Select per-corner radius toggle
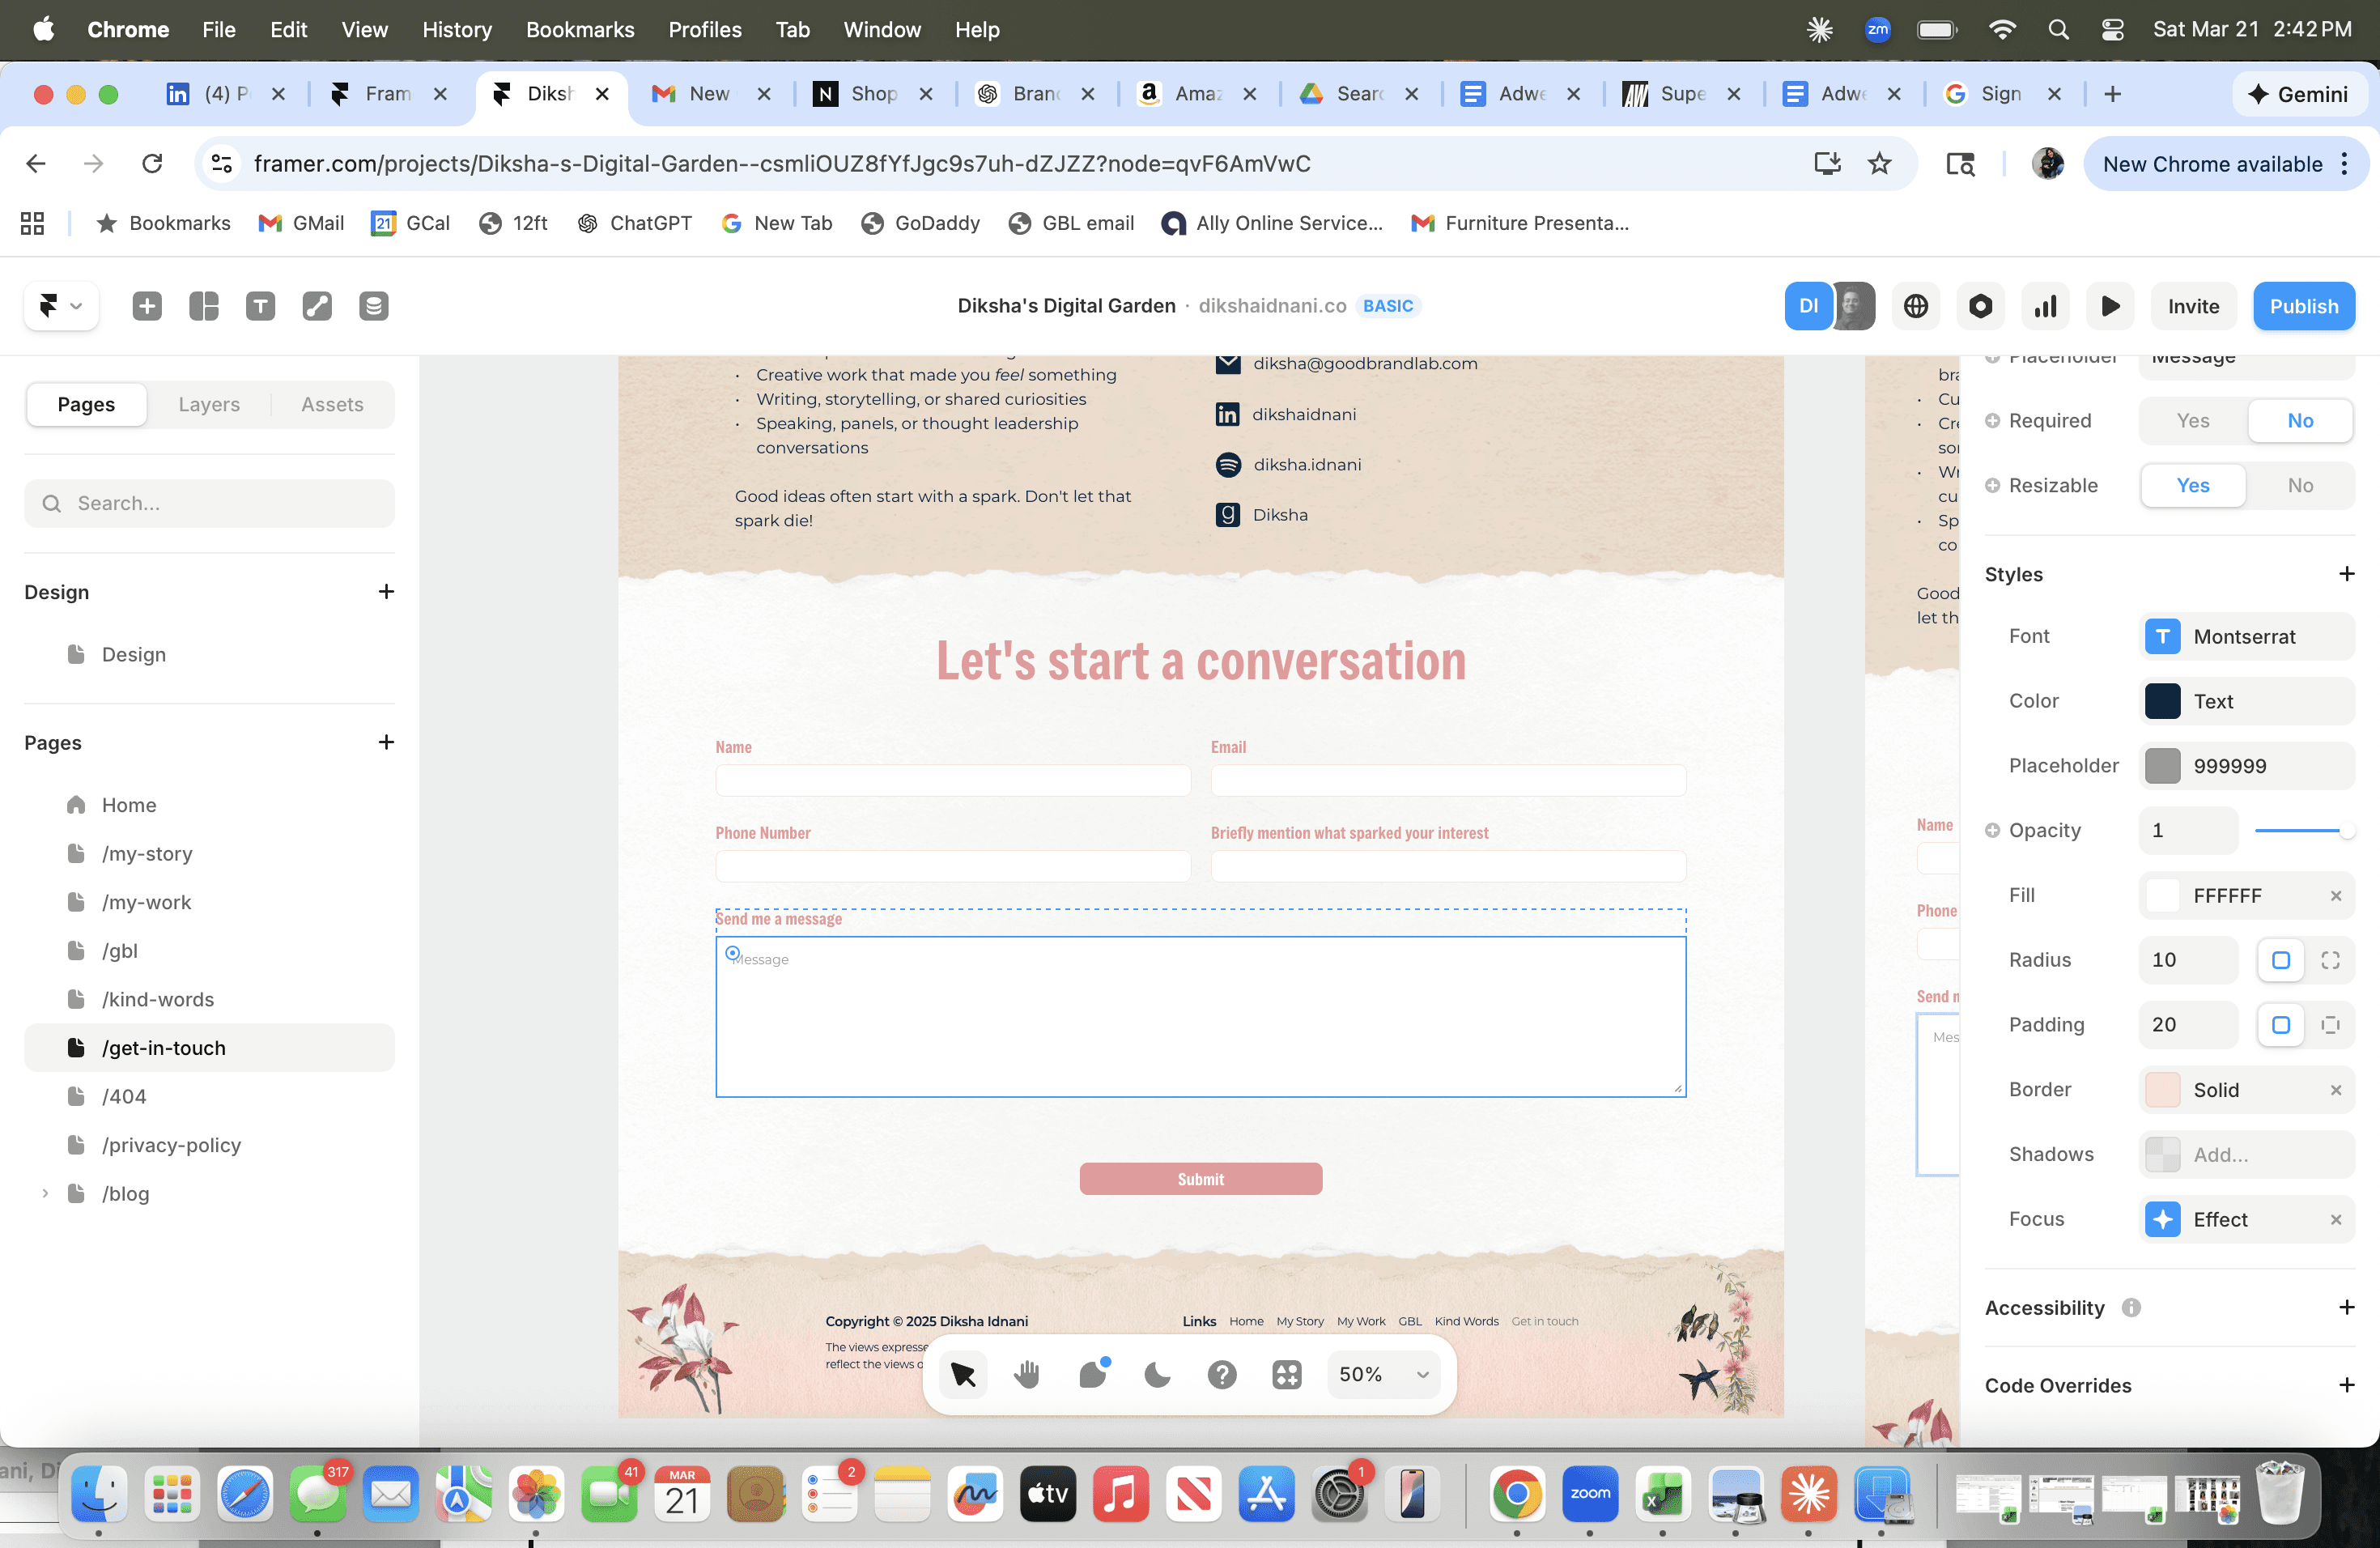The height and width of the screenshot is (1548, 2380). click(x=2330, y=960)
